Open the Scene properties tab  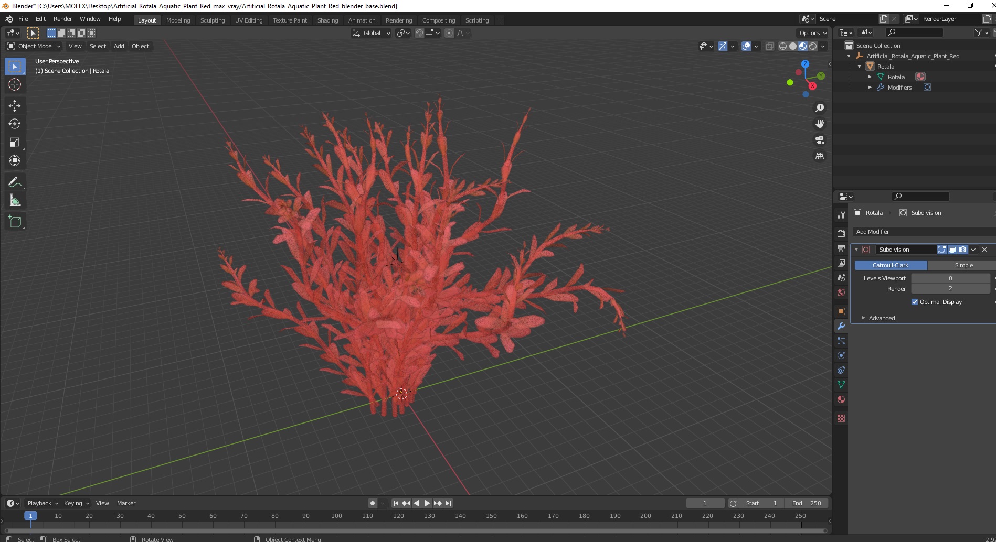pyautogui.click(x=841, y=277)
